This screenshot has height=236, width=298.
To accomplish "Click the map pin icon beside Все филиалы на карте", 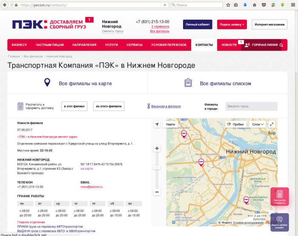I will click(47, 82).
